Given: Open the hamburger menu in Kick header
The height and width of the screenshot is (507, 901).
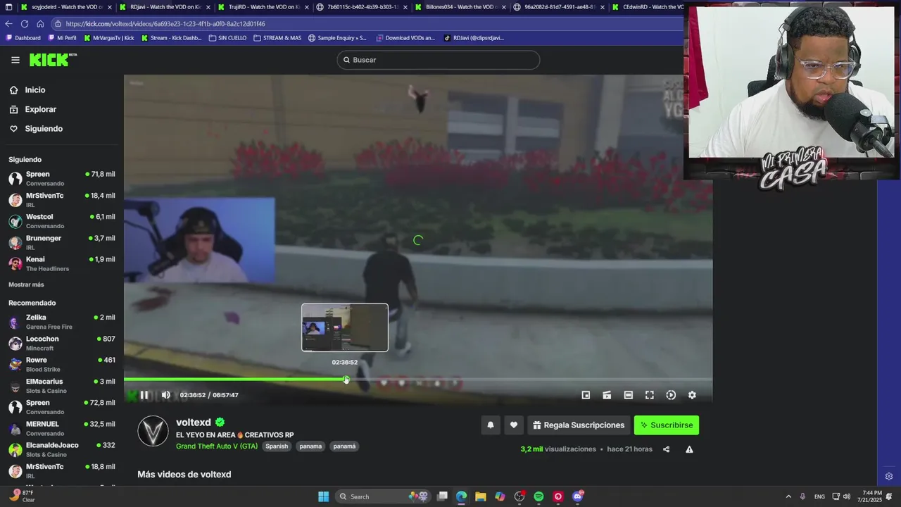Looking at the screenshot, I should pos(15,60).
